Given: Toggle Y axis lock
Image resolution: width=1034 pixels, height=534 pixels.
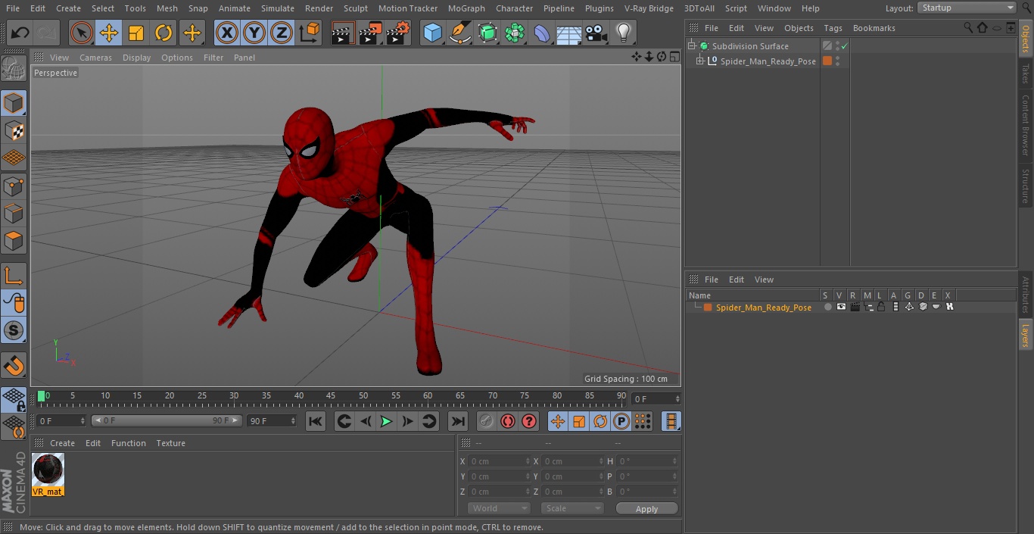Looking at the screenshot, I should 254,33.
